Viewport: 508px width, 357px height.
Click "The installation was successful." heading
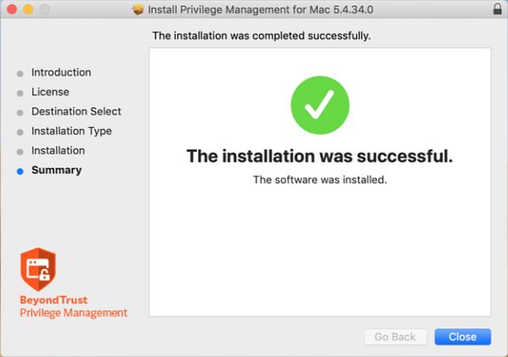[319, 156]
